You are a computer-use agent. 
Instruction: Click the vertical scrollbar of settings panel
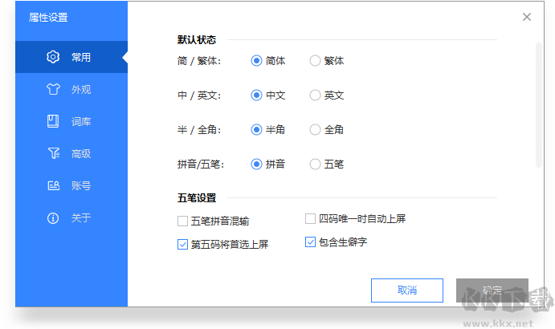(x=539, y=104)
